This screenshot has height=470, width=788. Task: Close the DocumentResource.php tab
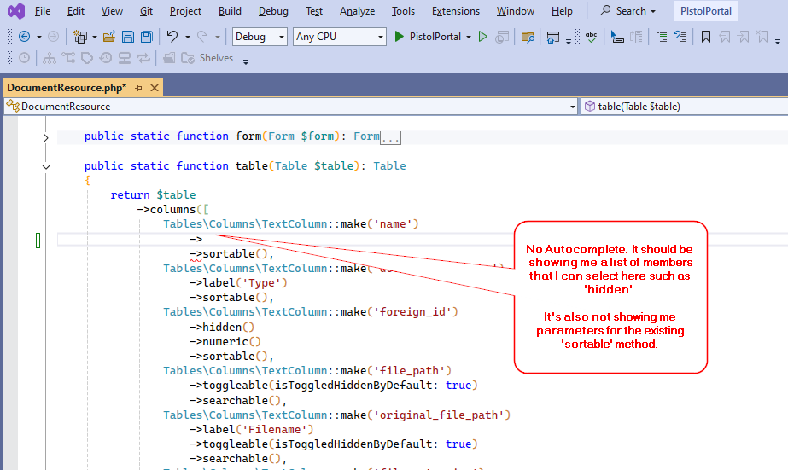155,87
